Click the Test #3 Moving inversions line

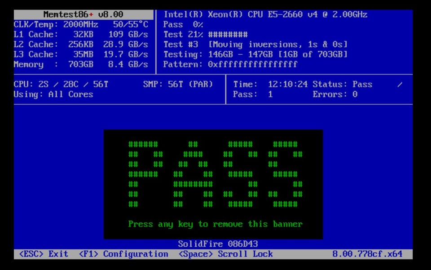coord(255,44)
